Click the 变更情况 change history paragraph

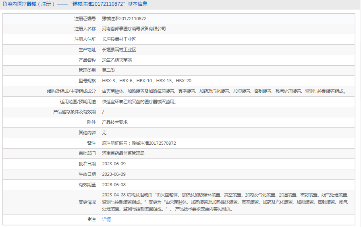[x=226, y=202]
